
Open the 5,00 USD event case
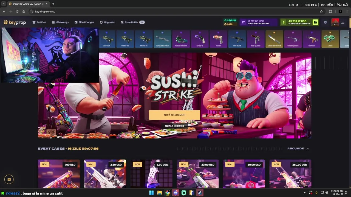pyautogui.click(x=151, y=174)
